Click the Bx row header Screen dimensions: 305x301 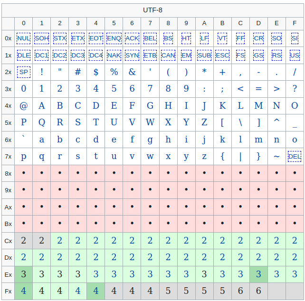[8, 224]
